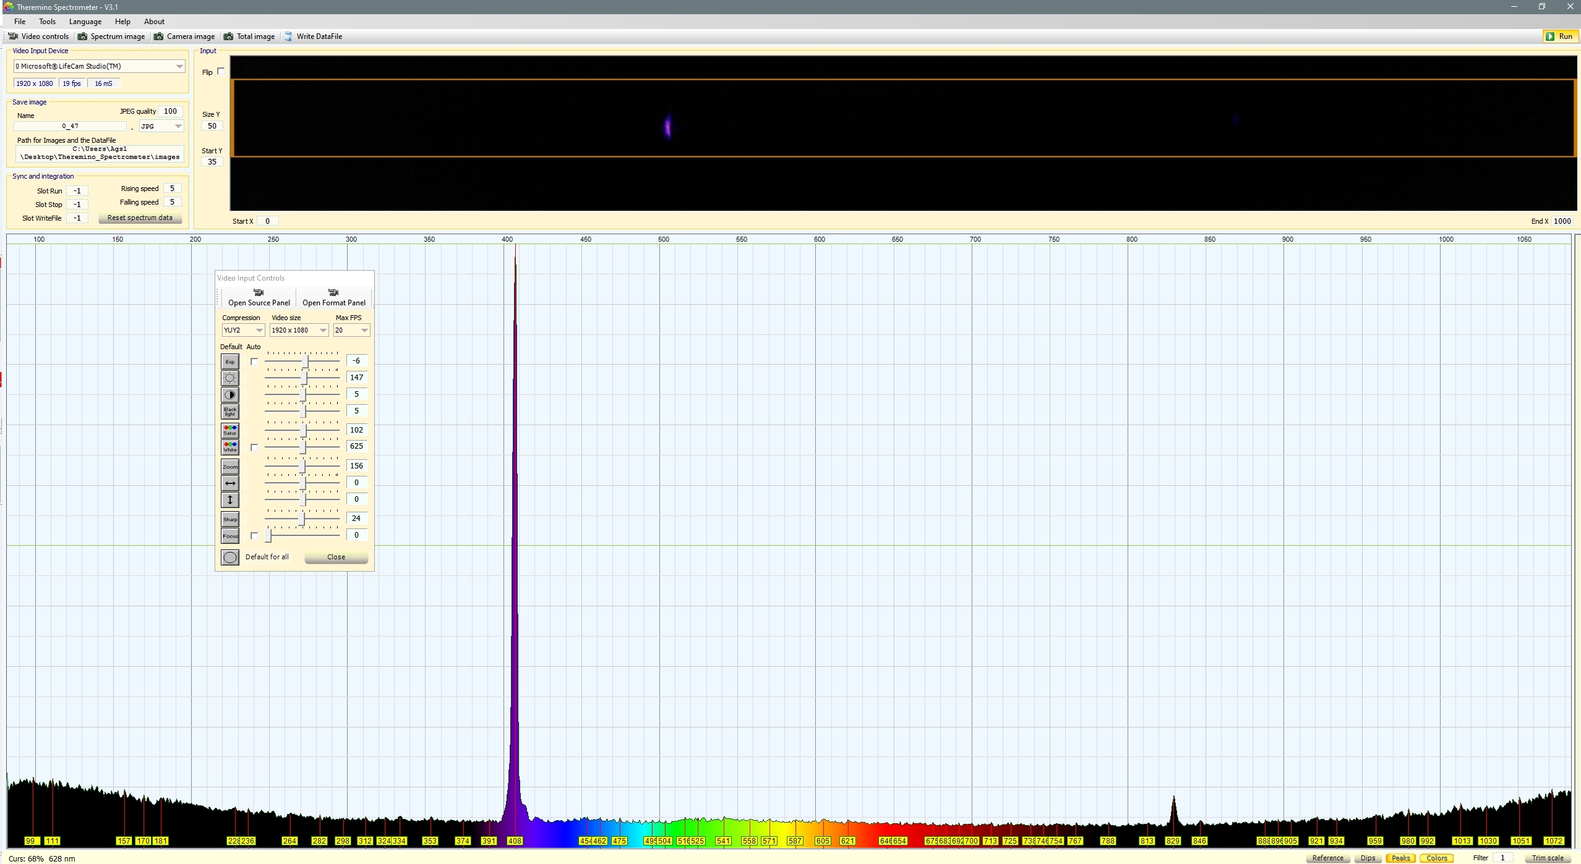Image resolution: width=1581 pixels, height=864 pixels.
Task: Enable the Flip checkbox
Action: pos(221,72)
